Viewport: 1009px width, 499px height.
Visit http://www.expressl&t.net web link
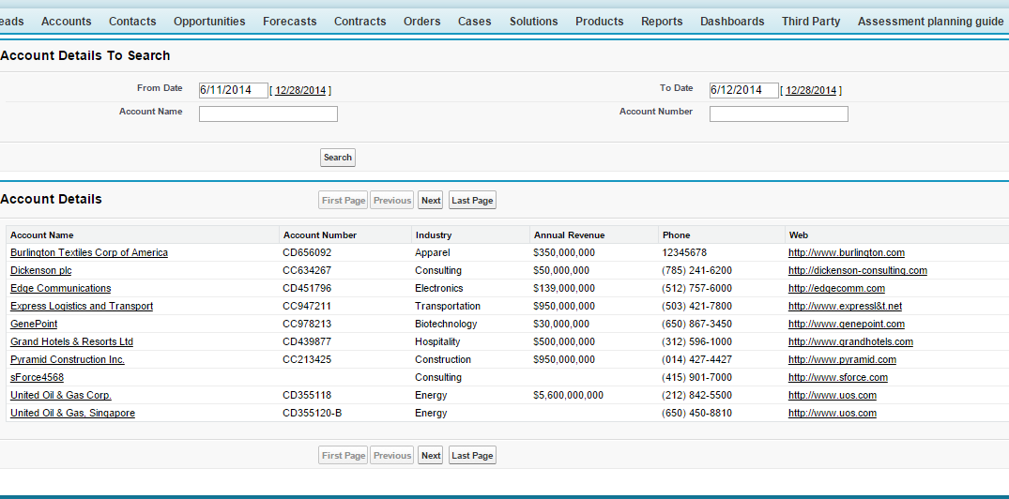pos(845,306)
